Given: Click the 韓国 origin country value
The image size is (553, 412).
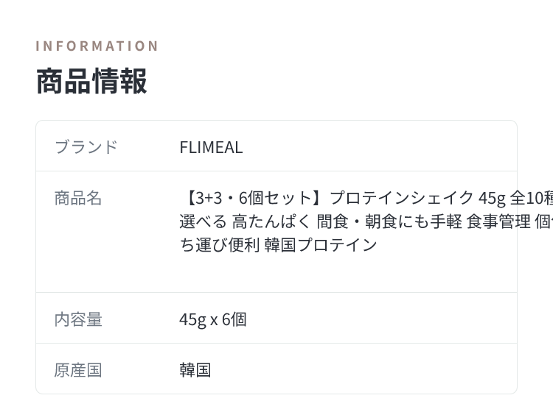Looking at the screenshot, I should point(195,370).
